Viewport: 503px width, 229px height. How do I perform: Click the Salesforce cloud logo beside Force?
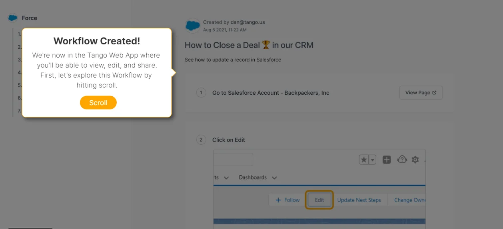click(x=13, y=18)
